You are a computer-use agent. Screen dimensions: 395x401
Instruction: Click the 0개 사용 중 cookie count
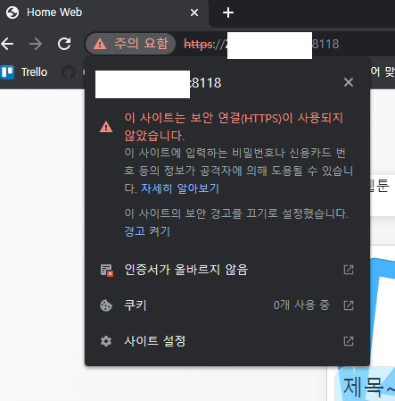coord(301,305)
